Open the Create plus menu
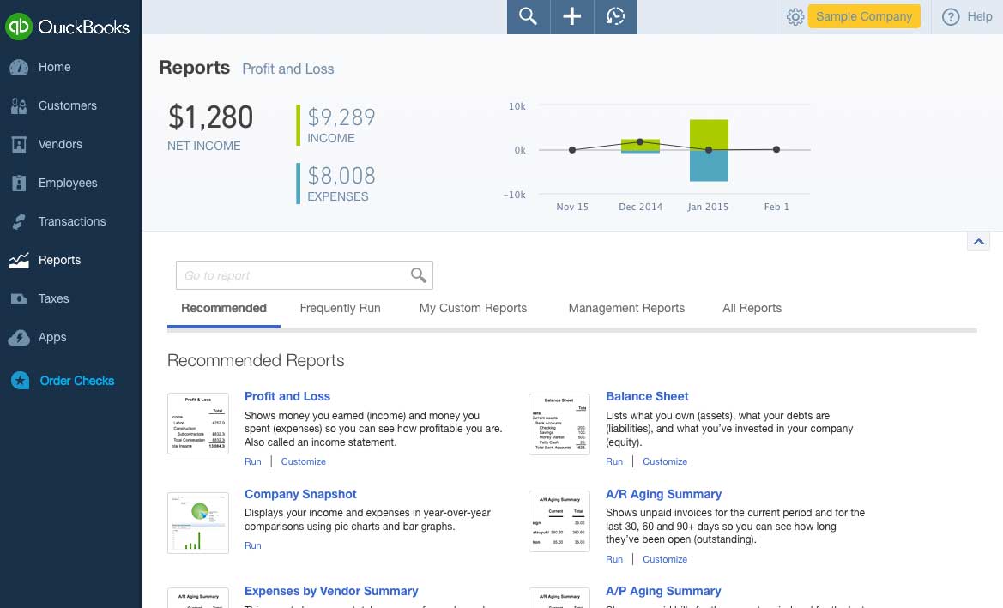Viewport: 1003px width, 608px height. point(572,16)
